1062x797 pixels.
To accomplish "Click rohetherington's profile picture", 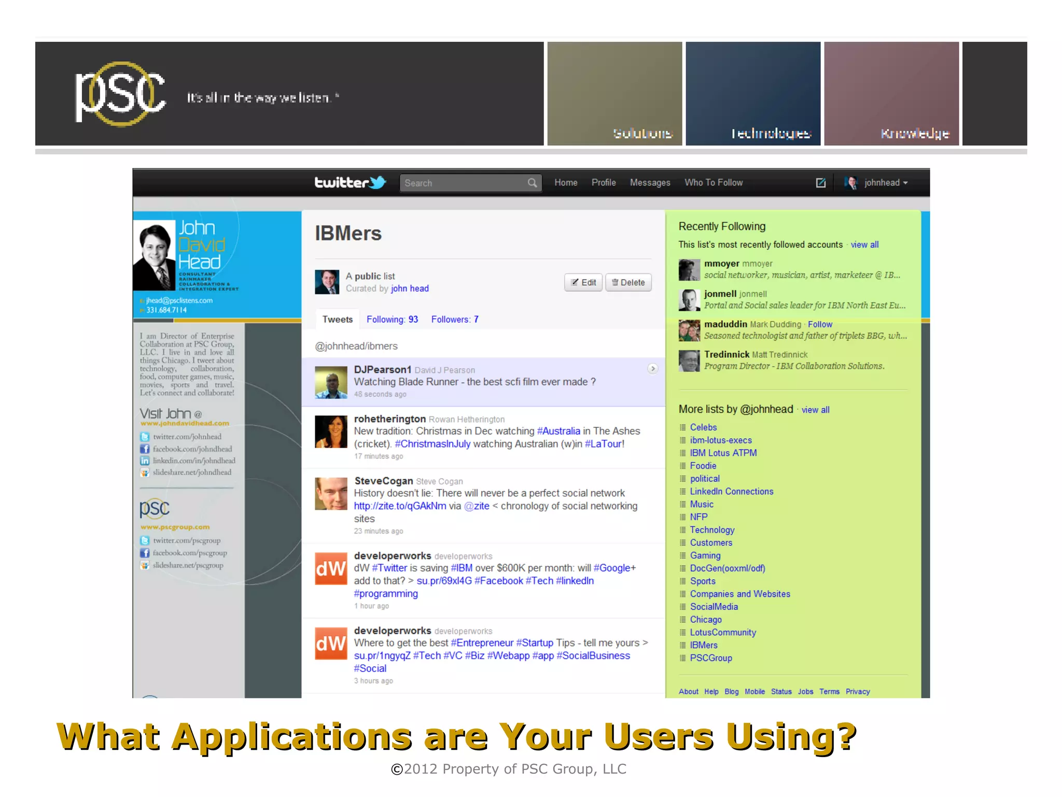I will [331, 431].
